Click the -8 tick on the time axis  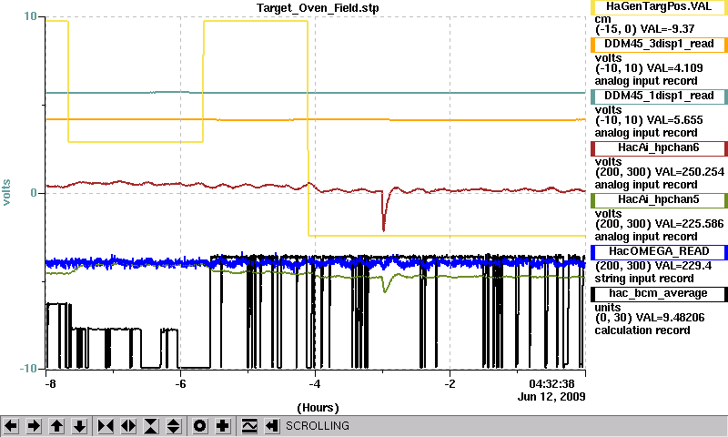pos(50,384)
